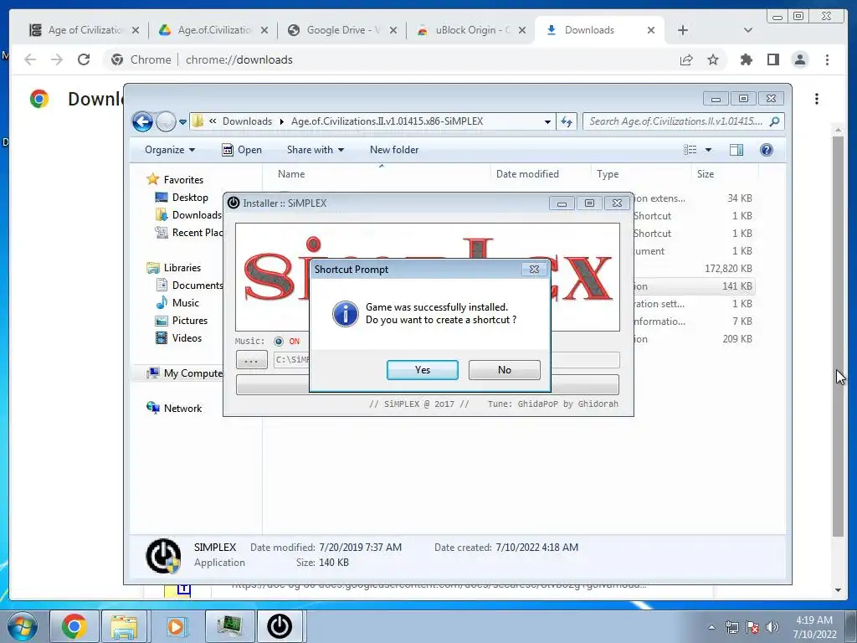857x643 pixels.
Task: Open the Chrome extensions puzzle icon
Action: [x=746, y=59]
